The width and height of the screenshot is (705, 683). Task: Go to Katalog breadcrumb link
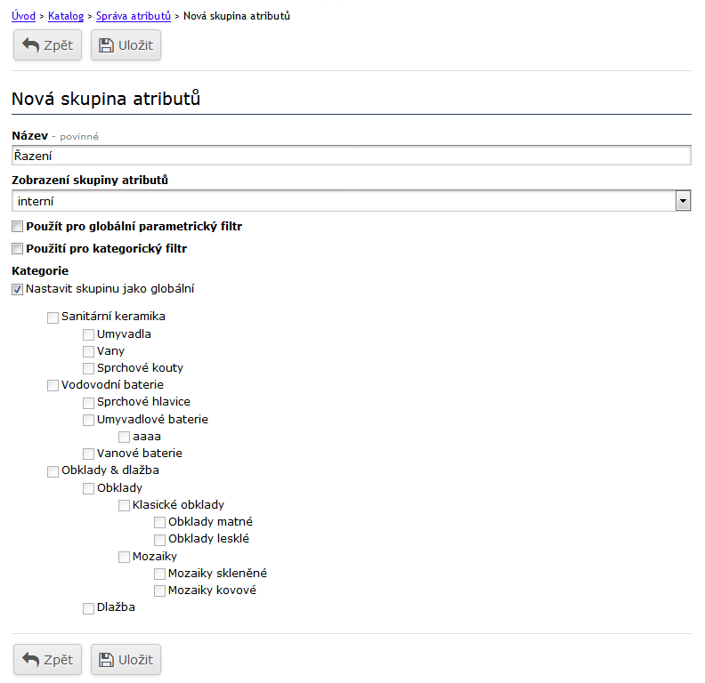66,16
